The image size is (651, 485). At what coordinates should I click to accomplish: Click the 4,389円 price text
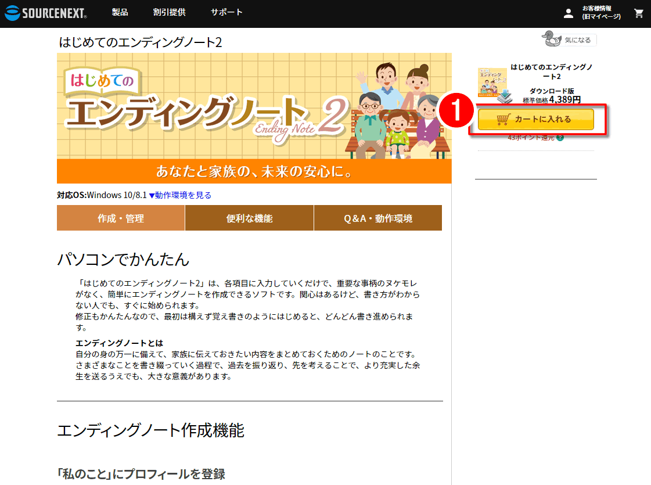(564, 100)
